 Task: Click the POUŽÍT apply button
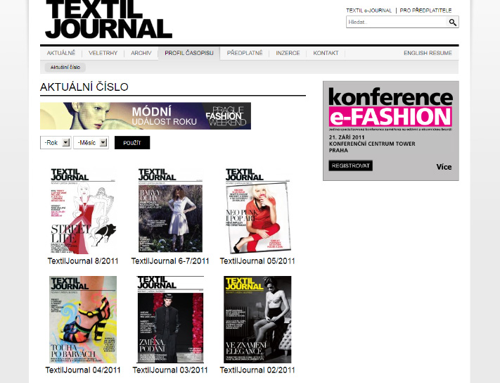click(x=132, y=143)
